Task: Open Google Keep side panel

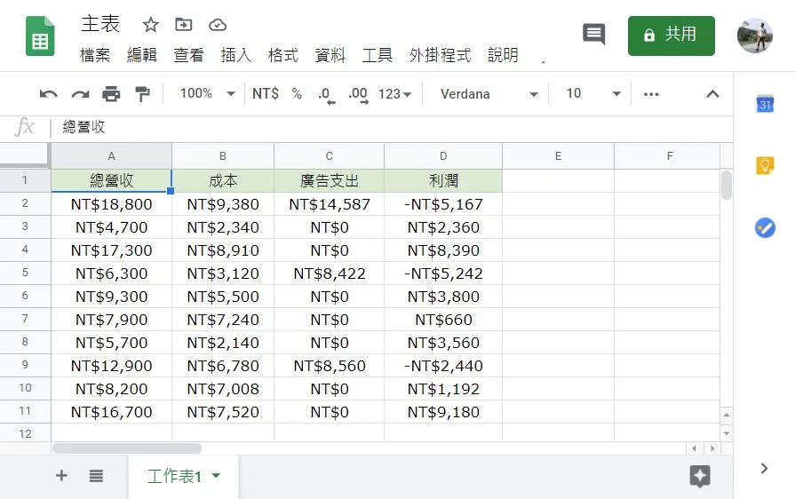Action: pos(765,165)
